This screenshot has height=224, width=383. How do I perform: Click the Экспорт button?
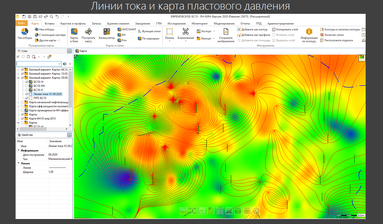point(204,32)
